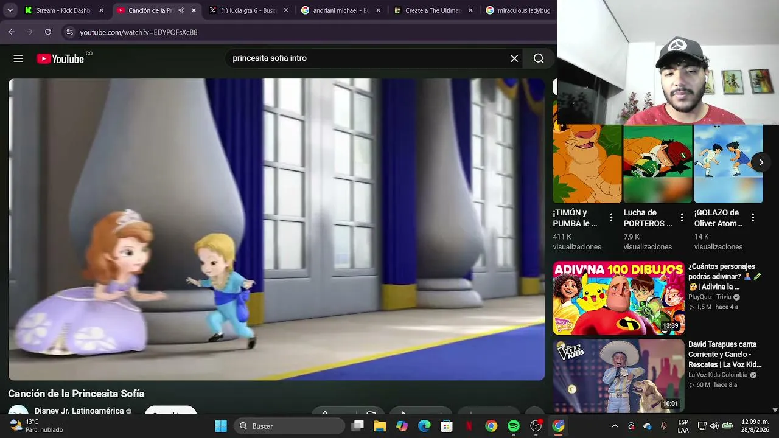Click the address bar URL youtube.com/watch
Screen dimensions: 779x438
[139, 32]
